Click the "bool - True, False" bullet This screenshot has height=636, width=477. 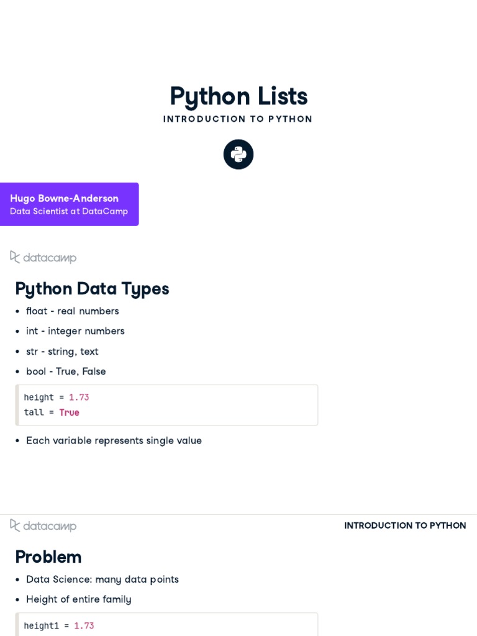(x=66, y=371)
